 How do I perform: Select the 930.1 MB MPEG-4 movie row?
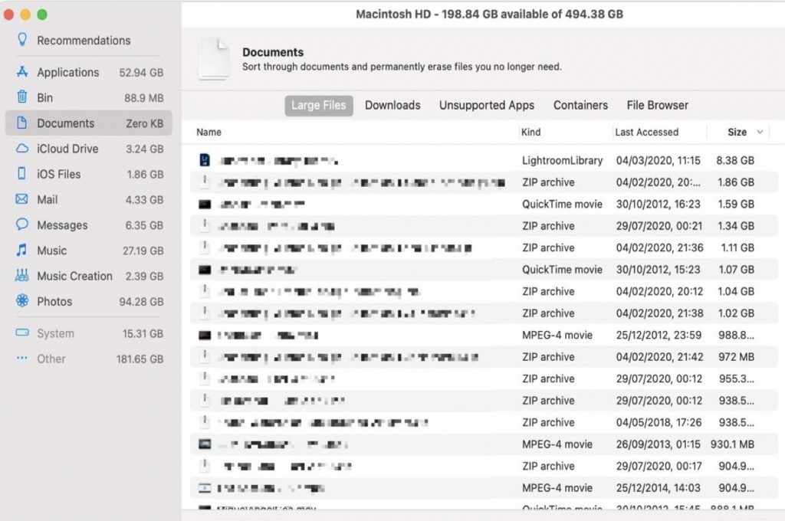[x=475, y=444]
